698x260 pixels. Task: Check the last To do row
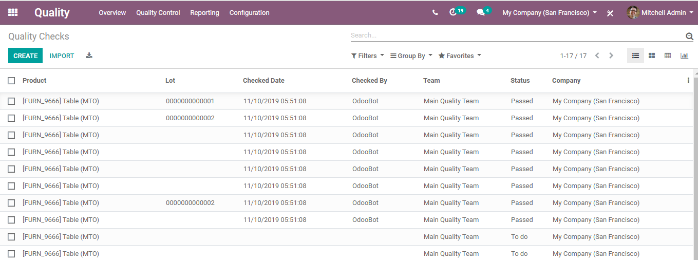[x=11, y=254]
